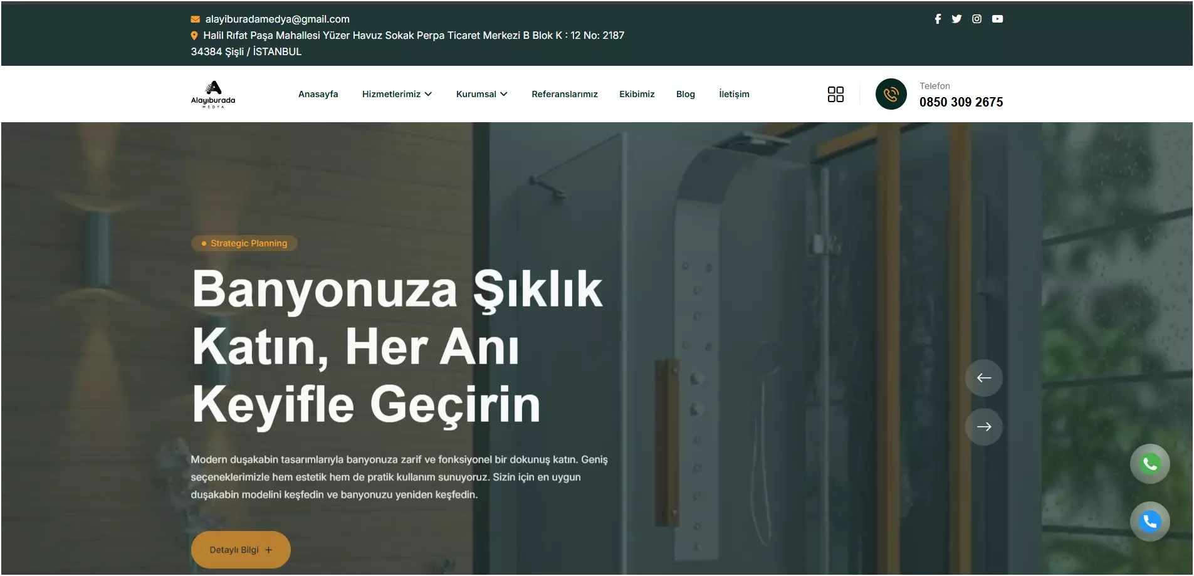Open the YouTube social icon

(x=997, y=19)
